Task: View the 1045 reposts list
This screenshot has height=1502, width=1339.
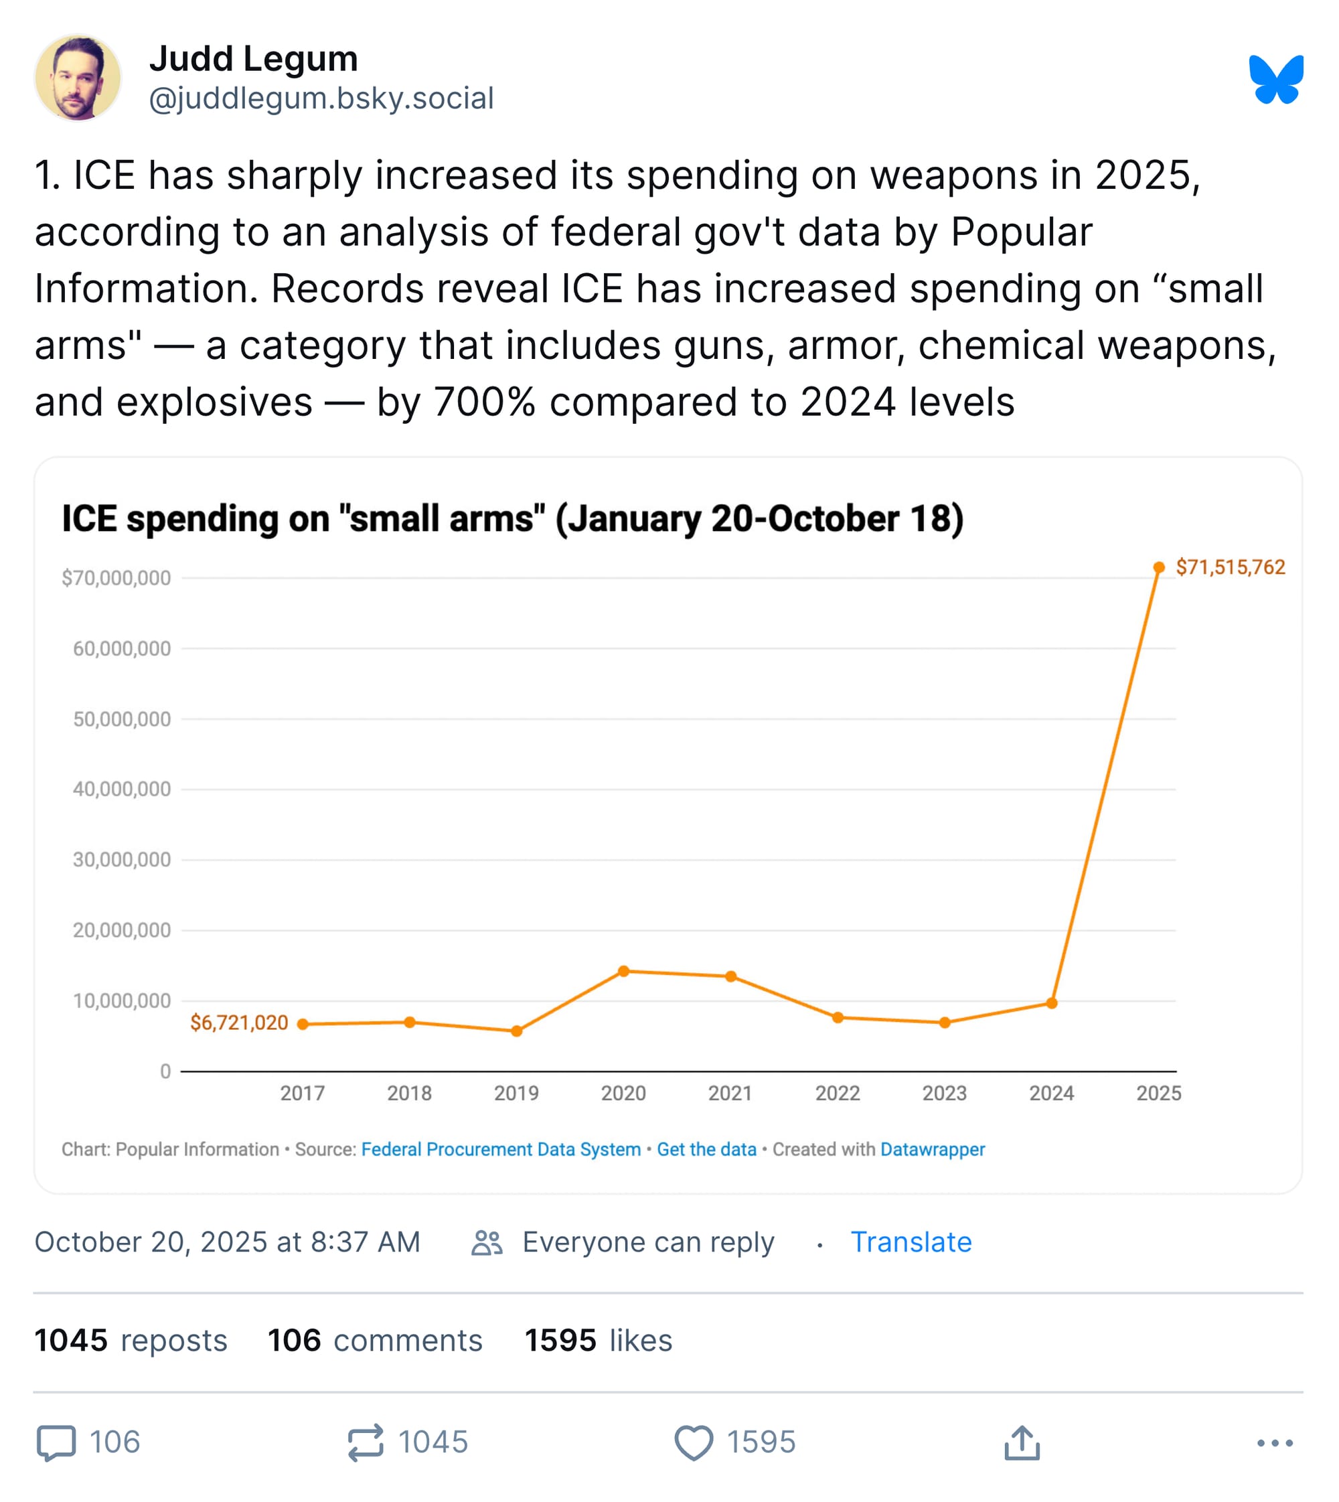Action: (x=131, y=1340)
